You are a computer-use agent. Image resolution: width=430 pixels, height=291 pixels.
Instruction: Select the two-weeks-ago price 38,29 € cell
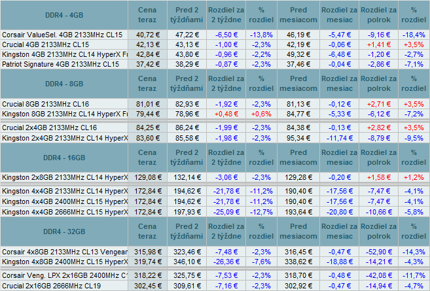click(x=187, y=64)
